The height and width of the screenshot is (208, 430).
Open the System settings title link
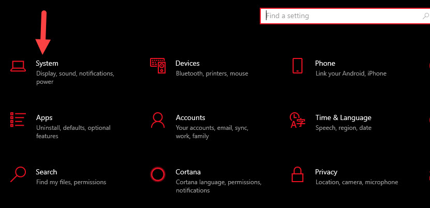(x=47, y=63)
